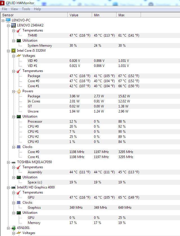Click the CPU Temperatures thermometer icon
Screen dimensions: 180x236
19,71
